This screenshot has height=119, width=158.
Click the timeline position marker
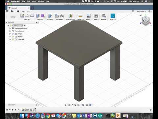click(x=35, y=110)
